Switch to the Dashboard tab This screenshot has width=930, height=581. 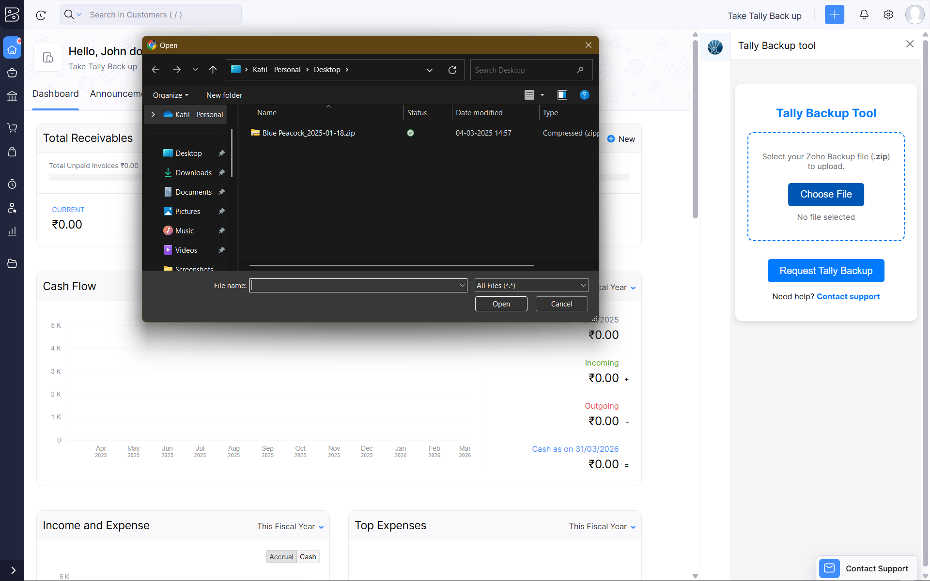(55, 94)
